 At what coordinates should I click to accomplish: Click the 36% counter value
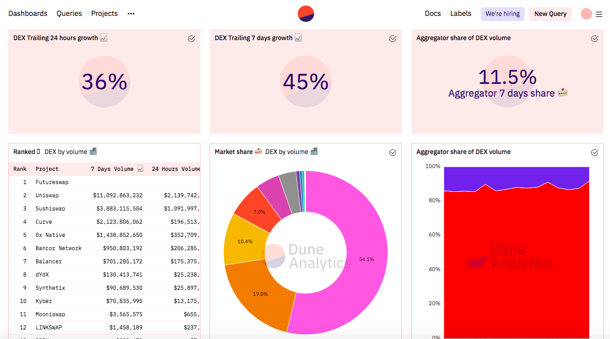click(x=105, y=82)
